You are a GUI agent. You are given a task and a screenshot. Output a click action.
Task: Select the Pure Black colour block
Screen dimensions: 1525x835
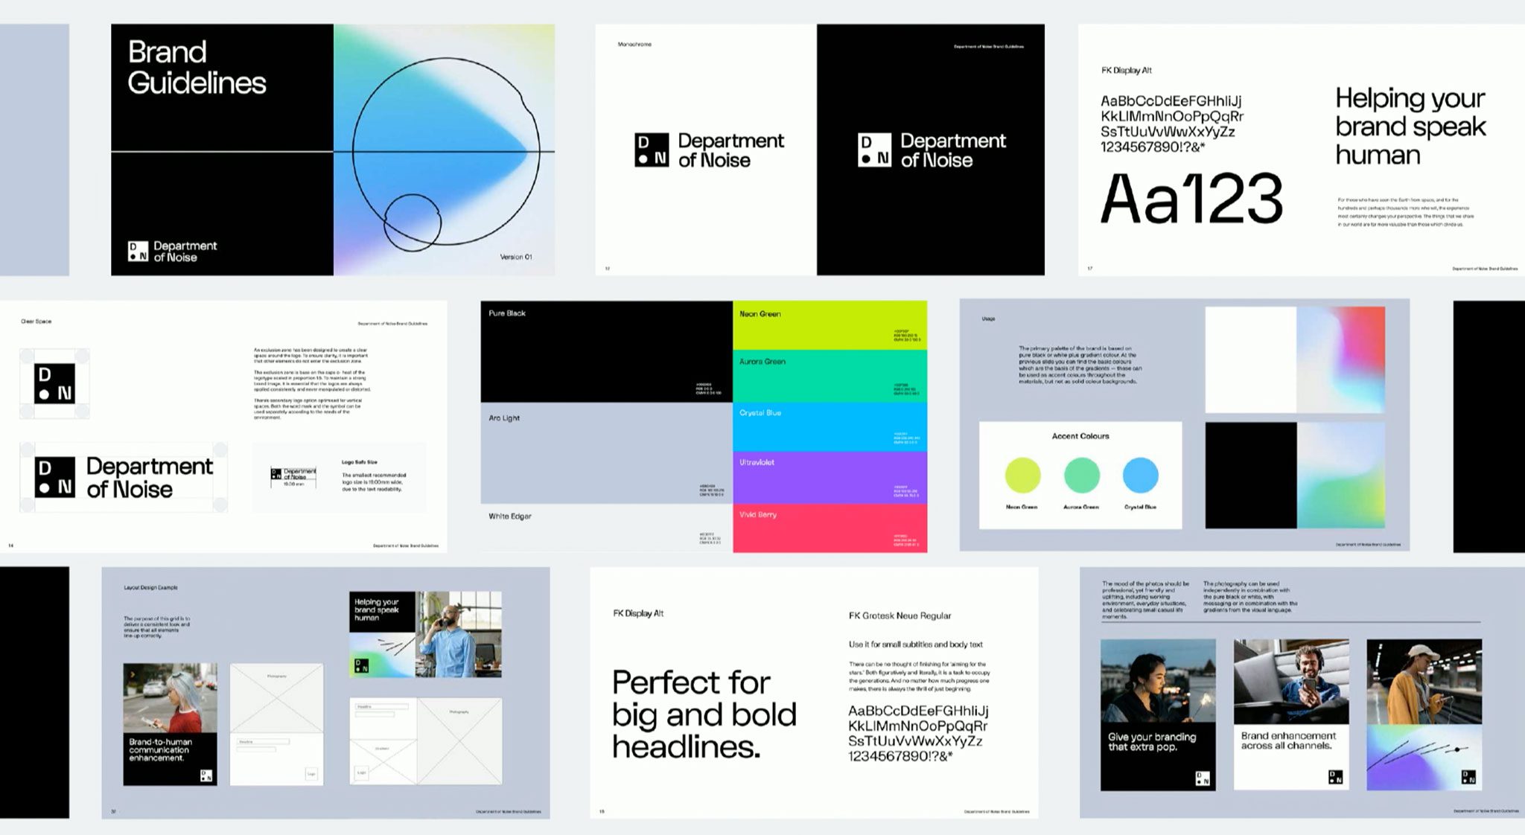(606, 351)
